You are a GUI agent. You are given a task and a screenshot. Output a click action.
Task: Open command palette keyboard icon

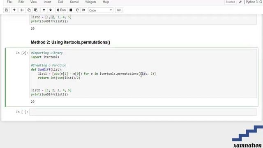click(x=119, y=10)
